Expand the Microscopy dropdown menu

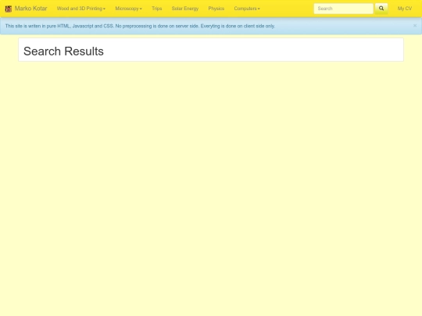128,9
